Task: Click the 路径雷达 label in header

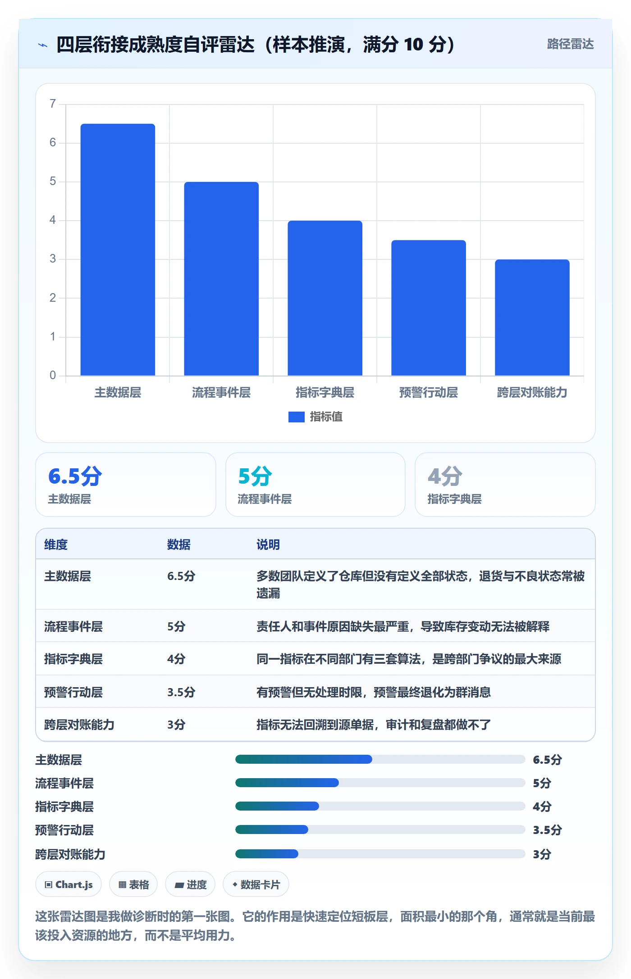Action: click(x=570, y=44)
